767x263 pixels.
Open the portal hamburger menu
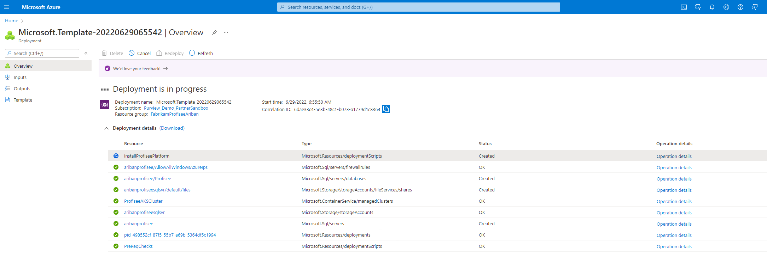[6, 7]
